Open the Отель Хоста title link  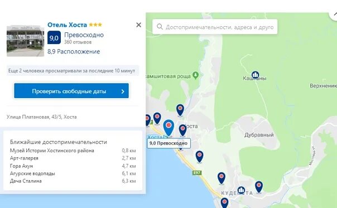tap(67, 25)
